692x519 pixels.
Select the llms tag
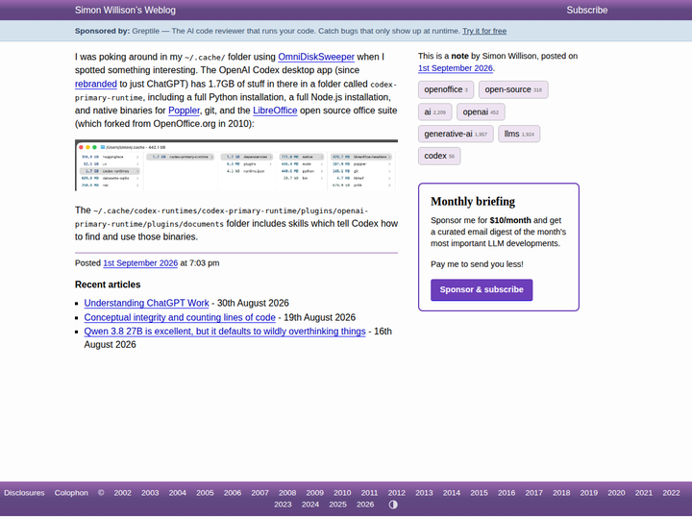[519, 134]
